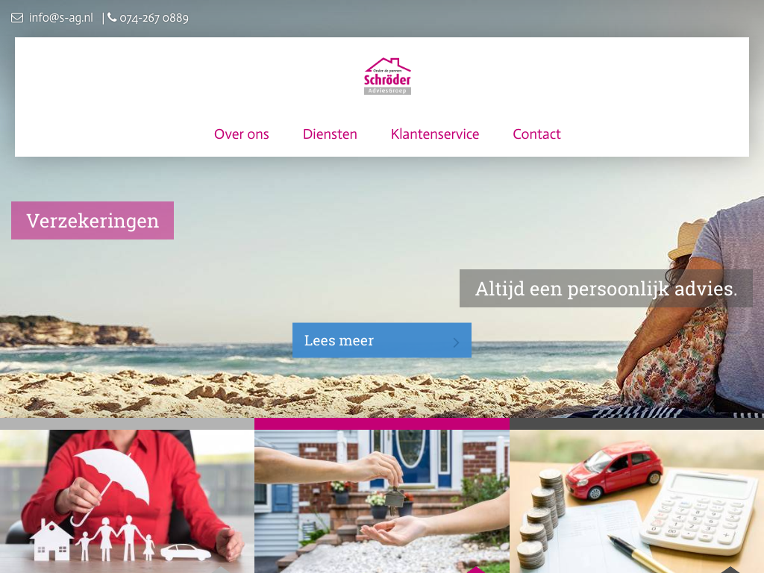This screenshot has width=764, height=573.
Task: Click the dark gray bar above car image
Action: (x=637, y=424)
